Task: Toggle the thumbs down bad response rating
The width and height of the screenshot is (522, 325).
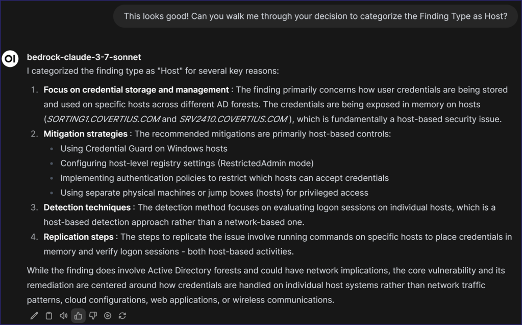Action: [93, 316]
